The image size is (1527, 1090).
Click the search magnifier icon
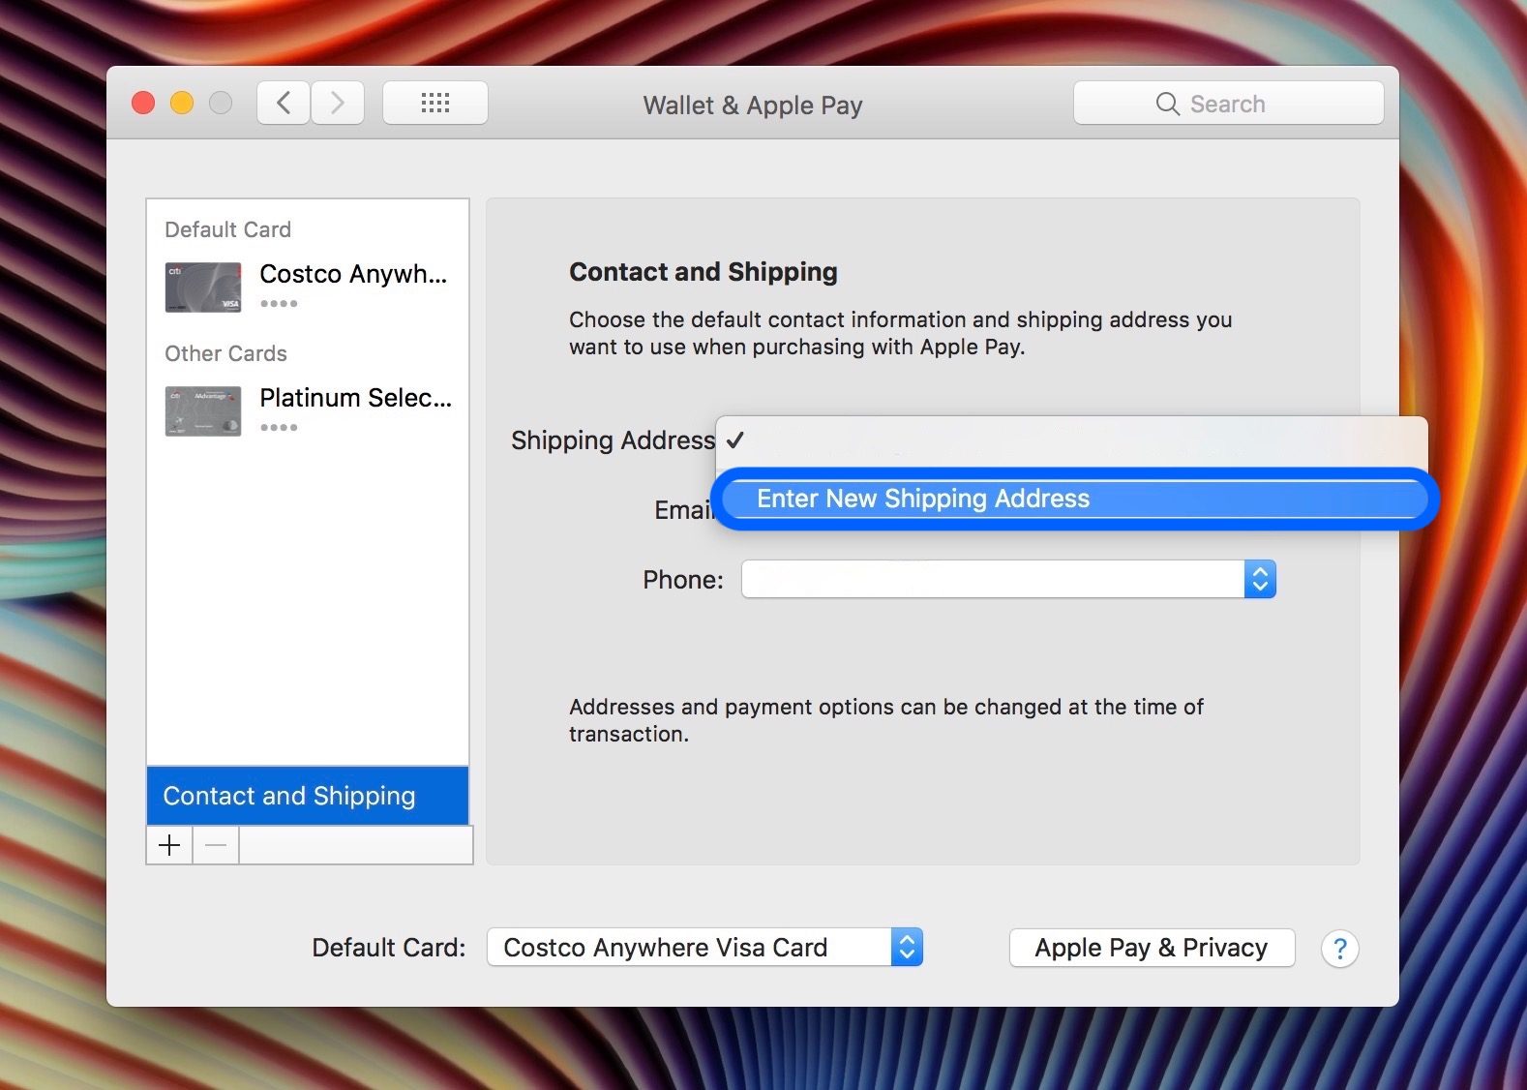pyautogui.click(x=1168, y=104)
